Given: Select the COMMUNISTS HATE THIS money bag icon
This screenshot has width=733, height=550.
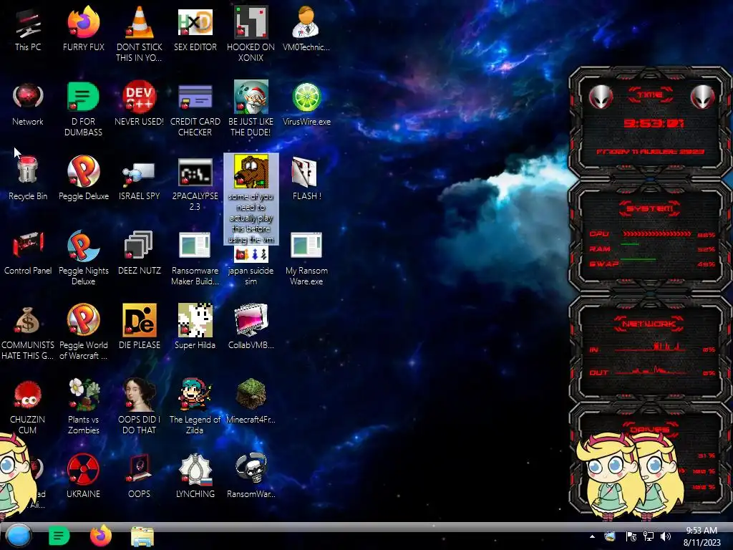Looking at the screenshot, I should click(x=28, y=320).
